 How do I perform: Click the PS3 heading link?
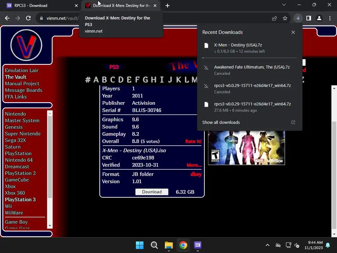click(x=114, y=67)
